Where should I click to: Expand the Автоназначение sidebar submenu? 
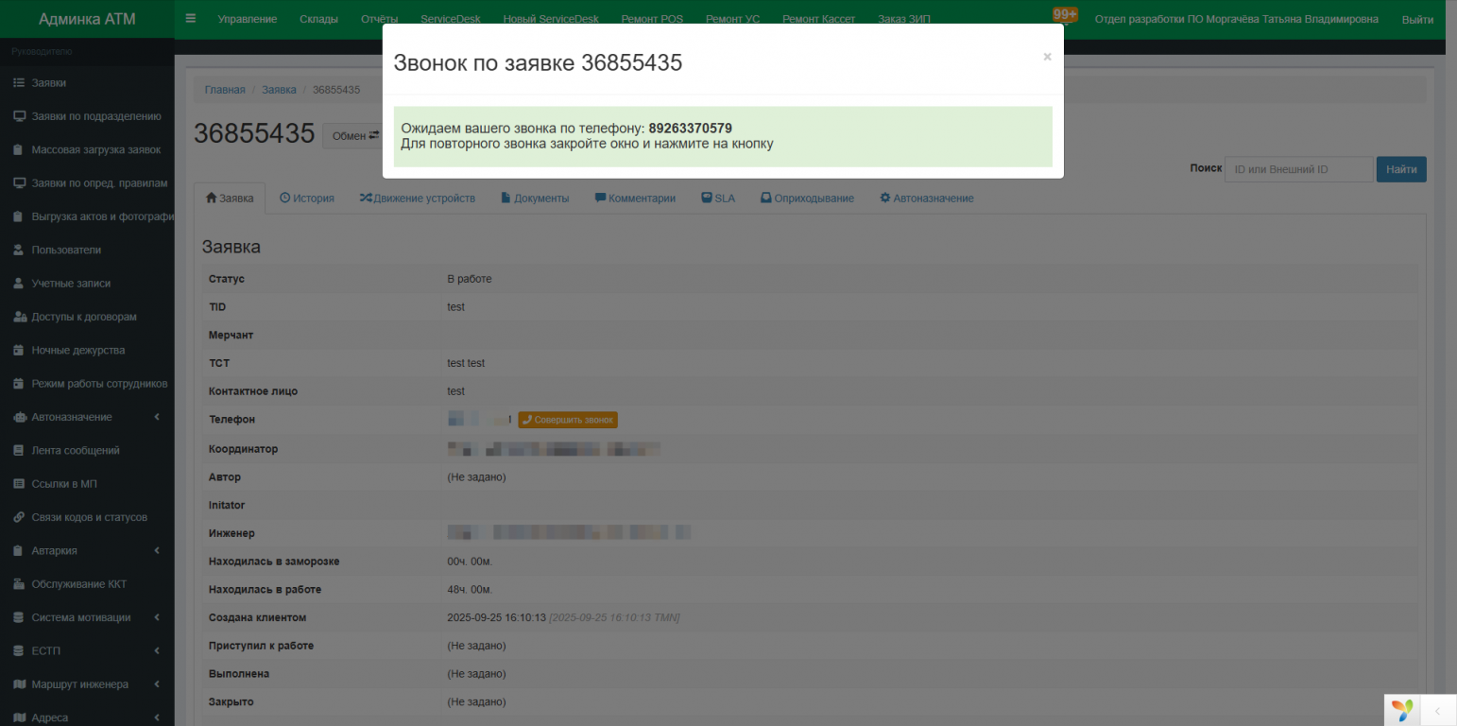pyautogui.click(x=157, y=417)
